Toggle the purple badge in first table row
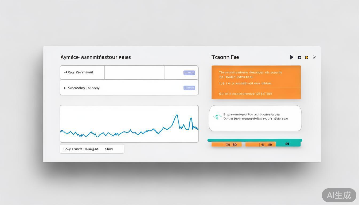 (x=189, y=73)
